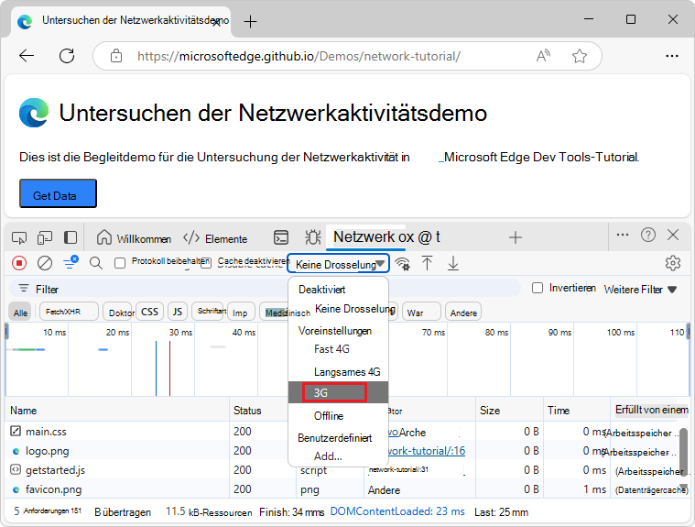Open DevTools help question mark
Image resolution: width=695 pixels, height=527 pixels.
[x=648, y=236]
